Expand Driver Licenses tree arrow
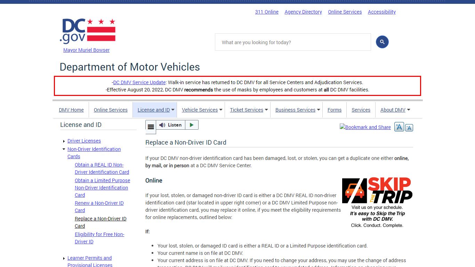Screen dimensions: 475x267 [64, 141]
